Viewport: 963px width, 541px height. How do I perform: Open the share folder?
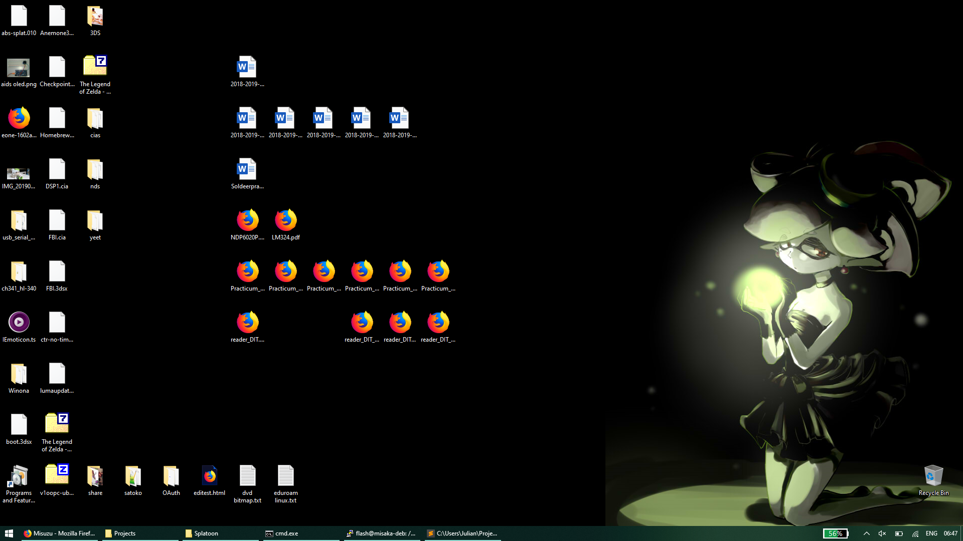tap(95, 481)
